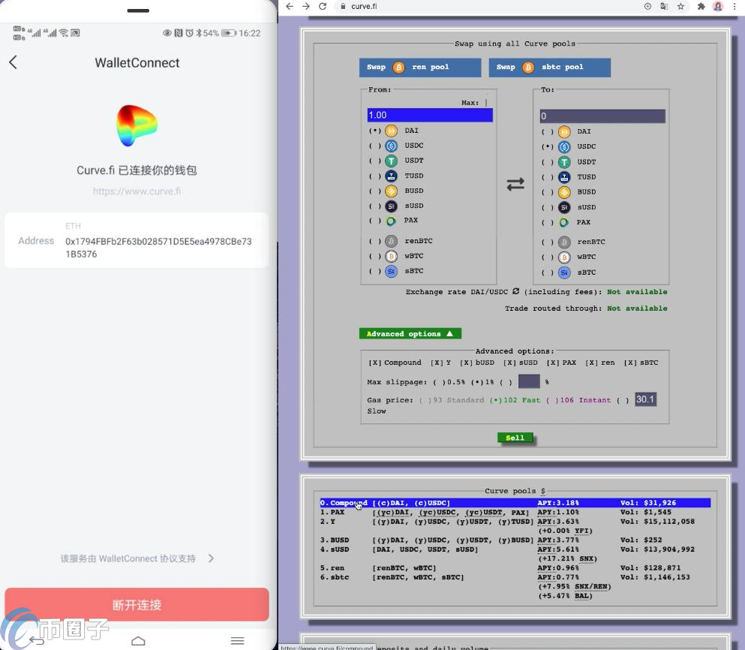Select TUSD radio in the From list
This screenshot has width=745, height=650.
click(375, 176)
